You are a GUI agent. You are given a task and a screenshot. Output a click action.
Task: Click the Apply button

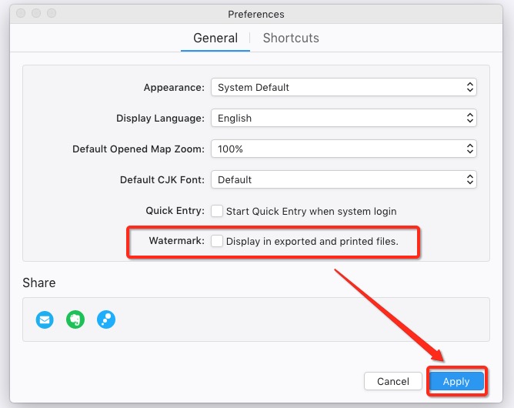pos(456,381)
